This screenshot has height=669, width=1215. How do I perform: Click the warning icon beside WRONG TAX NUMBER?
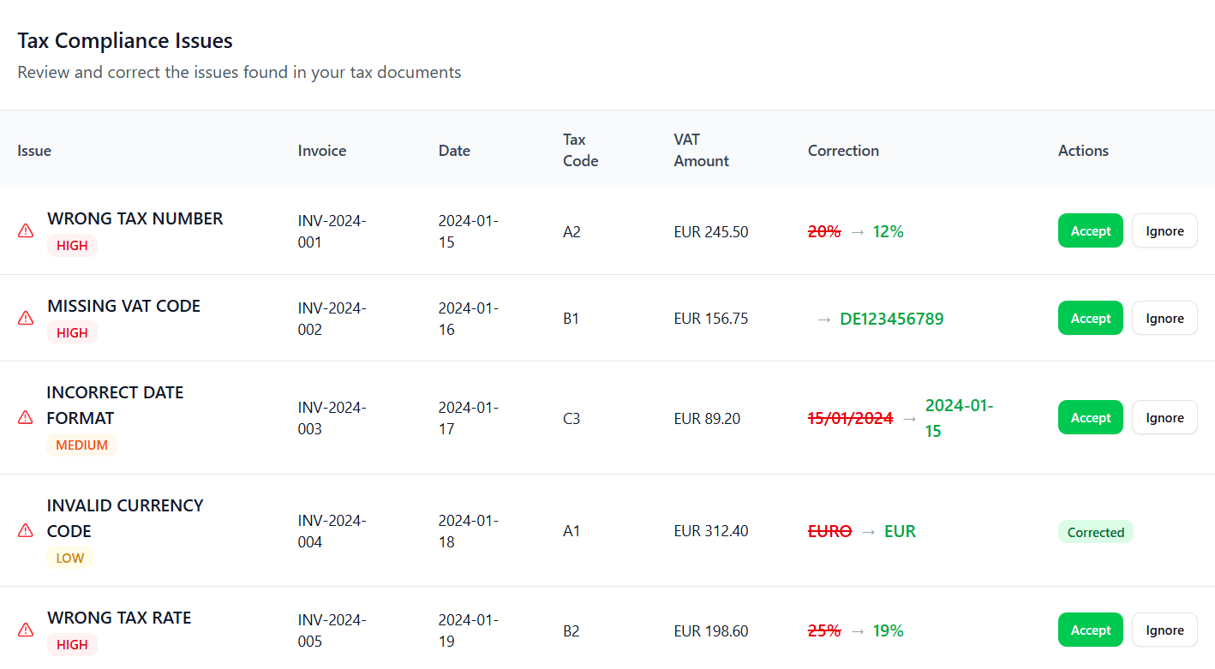tap(25, 230)
